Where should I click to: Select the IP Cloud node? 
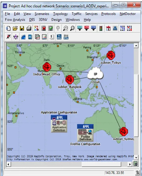pyautogui.click(x=95, y=73)
